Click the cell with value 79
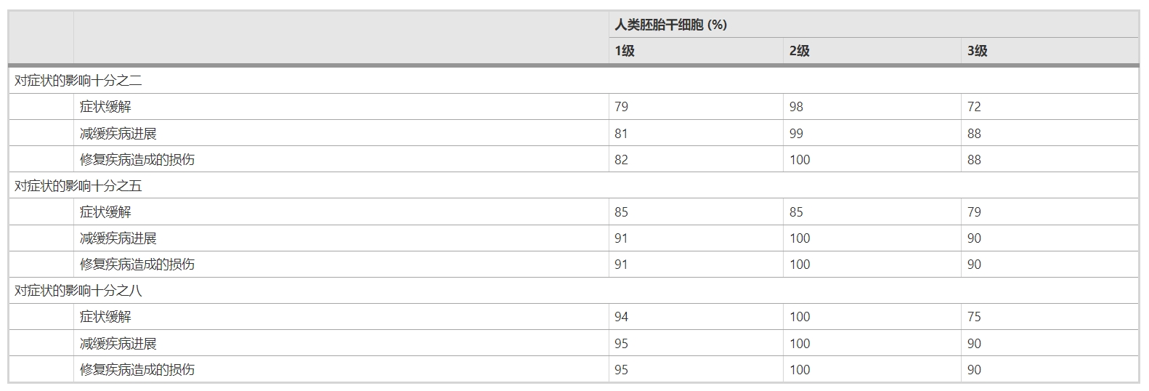This screenshot has width=1149, height=391. (621, 107)
